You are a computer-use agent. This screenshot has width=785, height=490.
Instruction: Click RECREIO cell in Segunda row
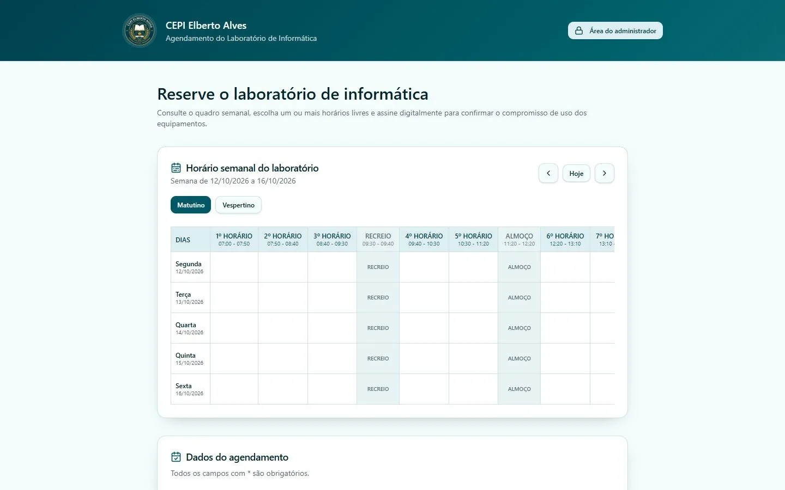(x=378, y=267)
